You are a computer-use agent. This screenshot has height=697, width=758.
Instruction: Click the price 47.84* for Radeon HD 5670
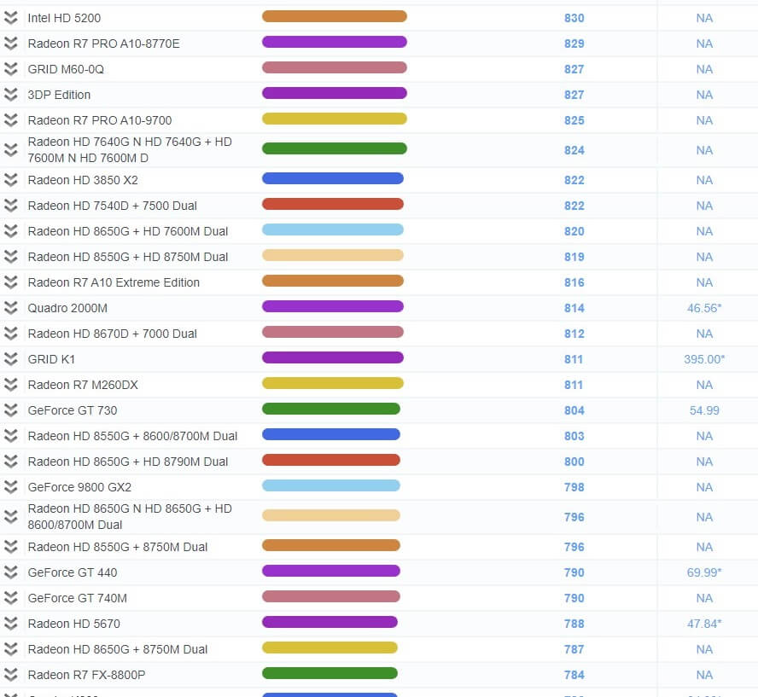click(x=704, y=624)
